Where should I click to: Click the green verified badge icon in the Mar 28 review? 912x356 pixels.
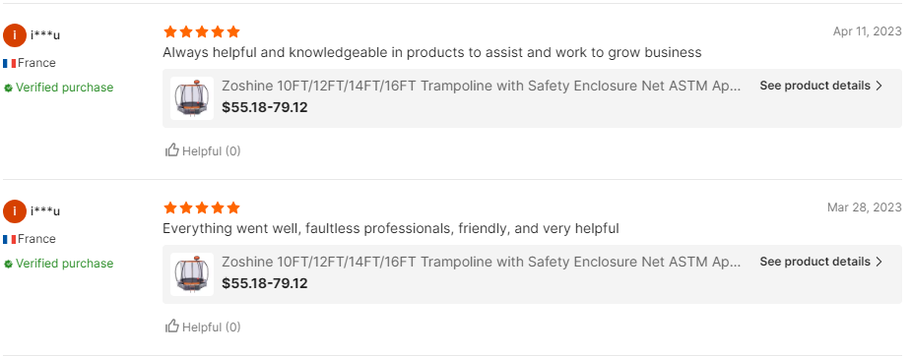8,265
